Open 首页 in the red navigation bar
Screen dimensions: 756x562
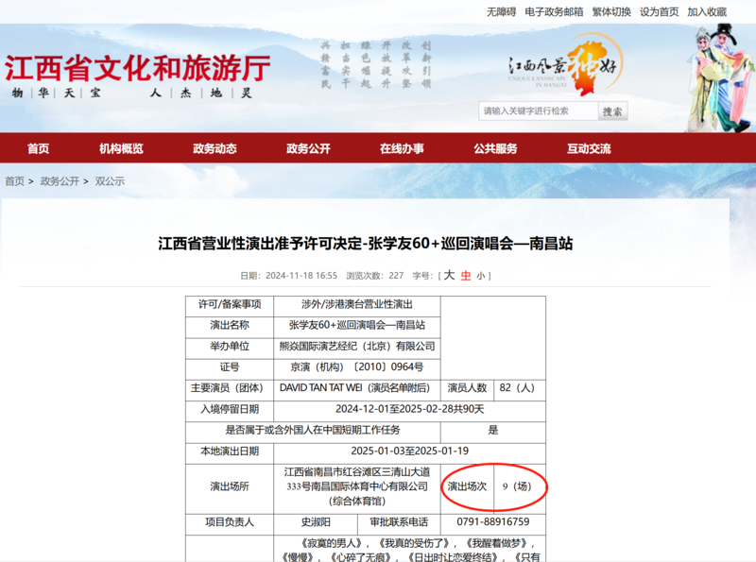[x=38, y=148]
